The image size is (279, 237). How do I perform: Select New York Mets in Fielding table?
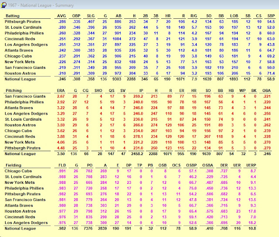[20, 183]
